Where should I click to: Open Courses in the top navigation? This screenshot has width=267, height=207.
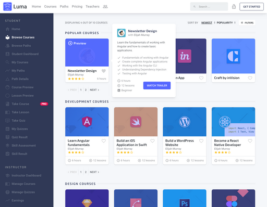[x=50, y=7]
